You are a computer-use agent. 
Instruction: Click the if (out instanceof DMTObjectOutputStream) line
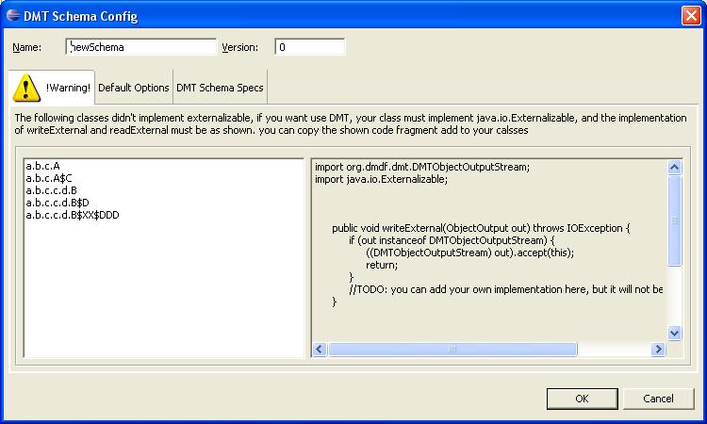(x=452, y=240)
